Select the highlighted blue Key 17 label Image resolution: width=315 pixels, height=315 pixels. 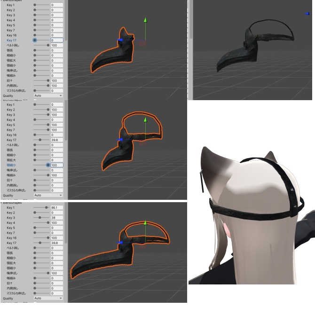click(x=11, y=40)
